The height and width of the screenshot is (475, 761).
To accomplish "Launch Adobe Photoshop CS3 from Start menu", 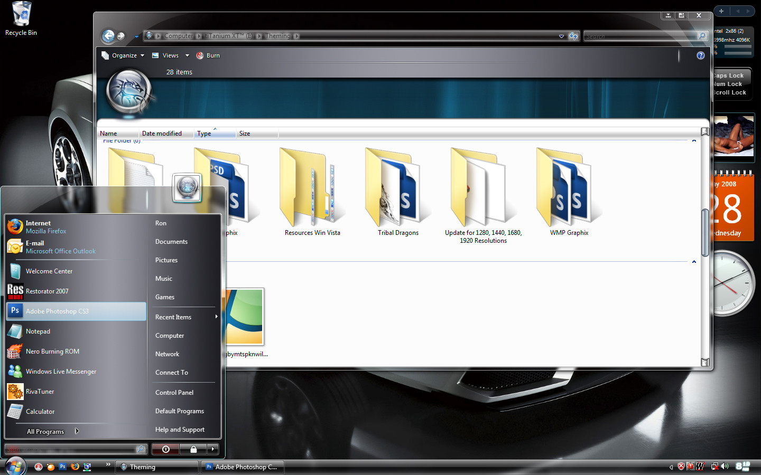I will tap(76, 311).
